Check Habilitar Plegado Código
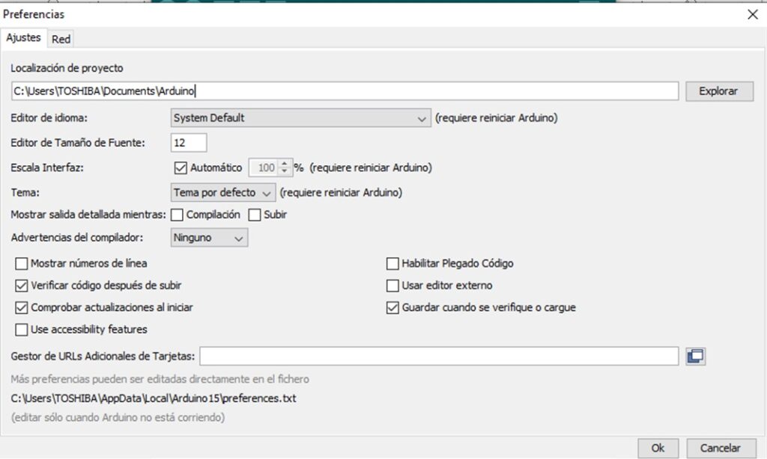The image size is (767, 459). click(392, 263)
